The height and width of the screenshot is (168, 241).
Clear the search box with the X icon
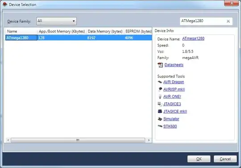click(228, 21)
